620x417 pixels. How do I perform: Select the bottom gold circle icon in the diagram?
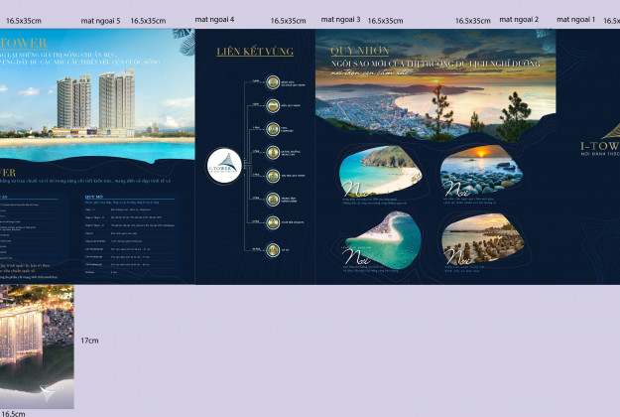pyautogui.click(x=272, y=248)
